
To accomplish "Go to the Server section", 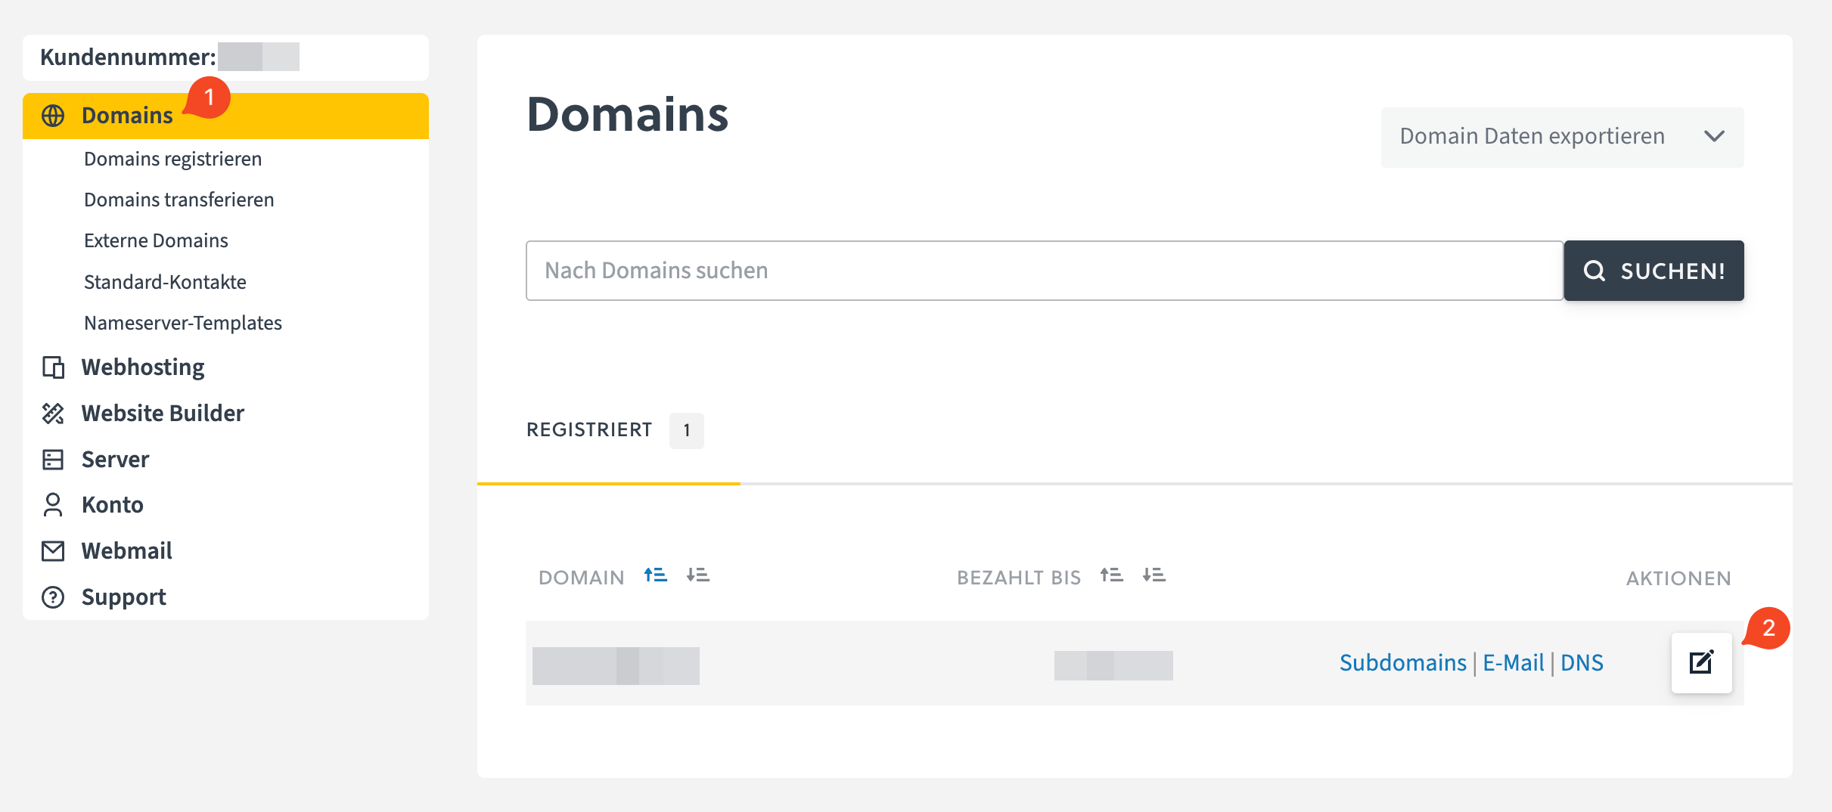I will click(115, 460).
